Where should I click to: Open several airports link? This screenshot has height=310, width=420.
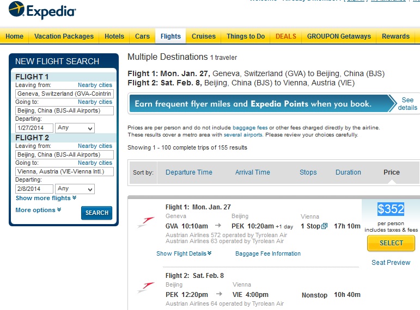click(243, 134)
